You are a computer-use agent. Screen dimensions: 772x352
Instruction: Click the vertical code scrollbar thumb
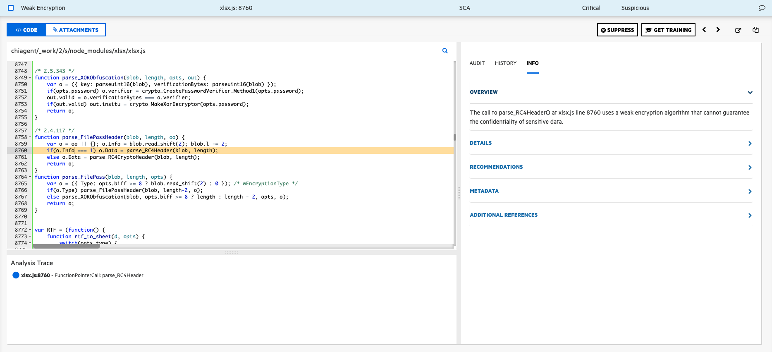(454, 137)
